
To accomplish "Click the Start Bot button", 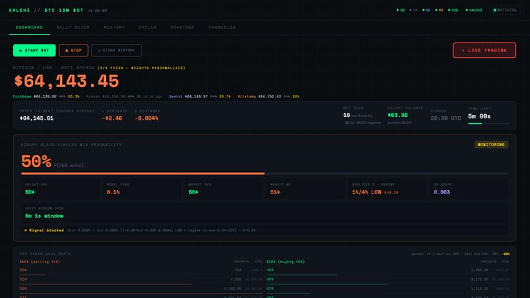I will pyautogui.click(x=34, y=50).
